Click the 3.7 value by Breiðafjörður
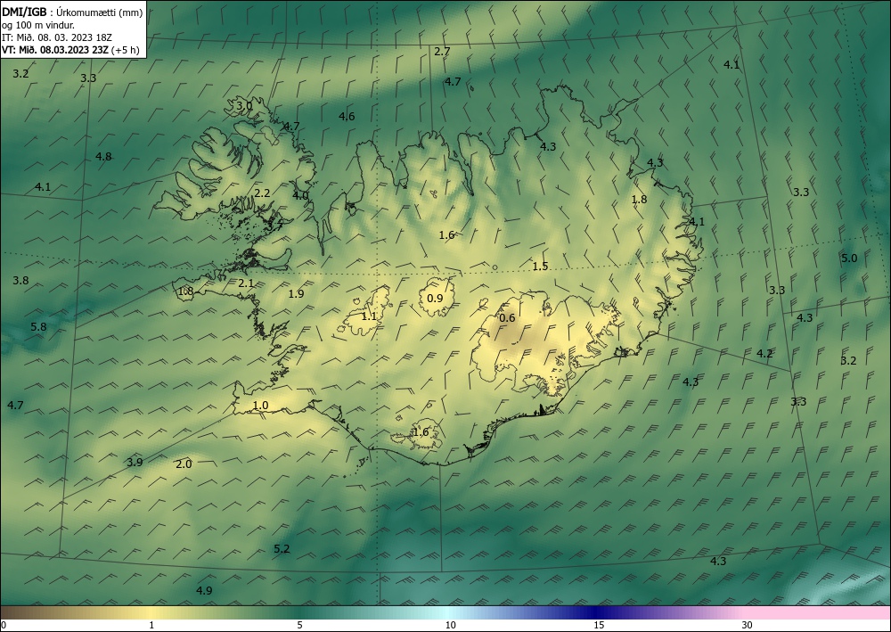This screenshot has height=632, width=891. pos(275,226)
